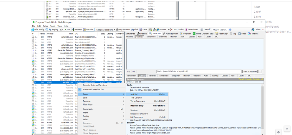Choose Terse Summary in the Copy submenu

pyautogui.click(x=147, y=101)
